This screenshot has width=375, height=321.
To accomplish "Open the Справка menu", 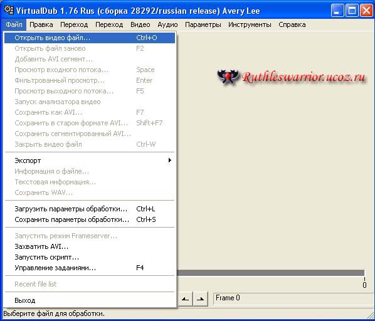I will tap(292, 24).
